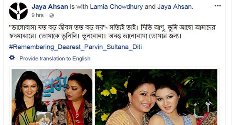Click the Bengali post text
Image resolution: width=232 pixels, height=125 pixels.
112,32
